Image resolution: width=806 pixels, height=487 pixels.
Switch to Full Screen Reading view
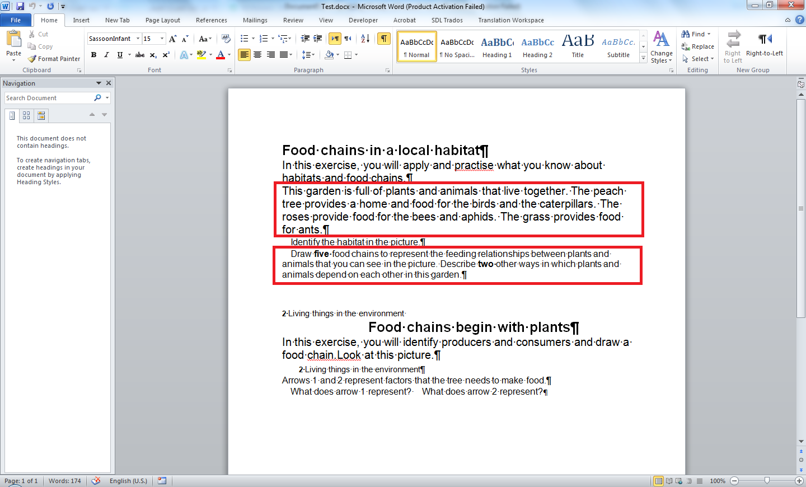(x=669, y=481)
